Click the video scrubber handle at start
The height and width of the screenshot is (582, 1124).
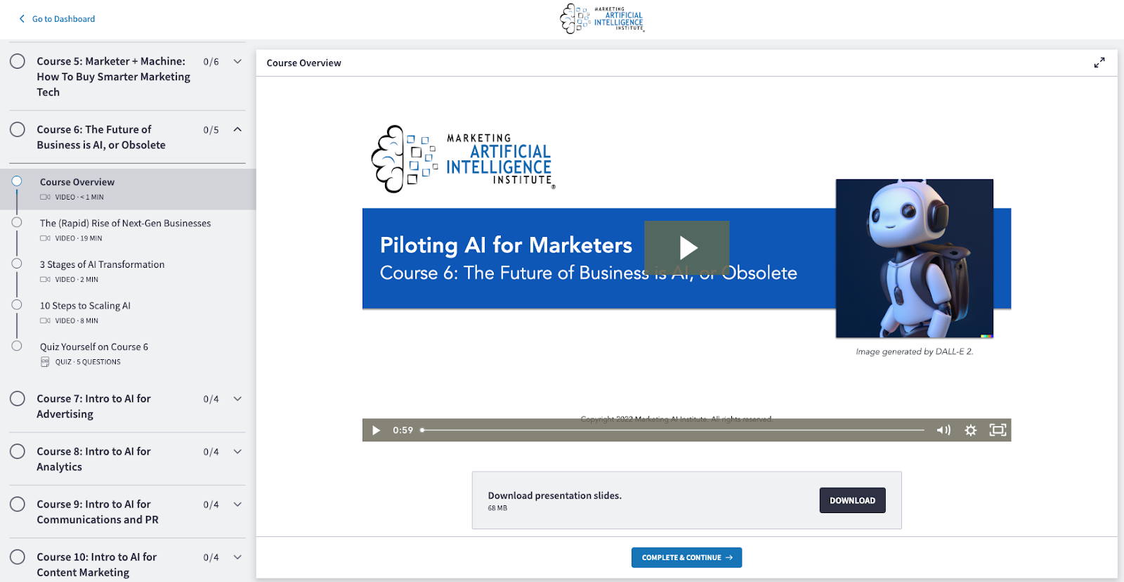click(422, 430)
